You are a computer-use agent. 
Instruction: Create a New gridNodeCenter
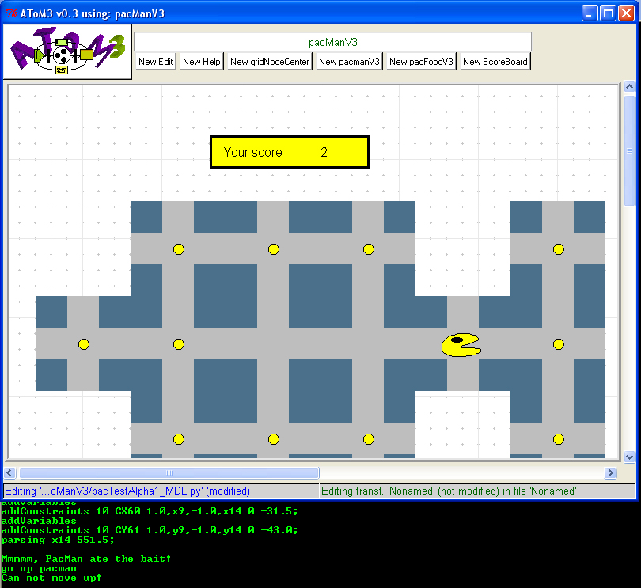pyautogui.click(x=267, y=61)
